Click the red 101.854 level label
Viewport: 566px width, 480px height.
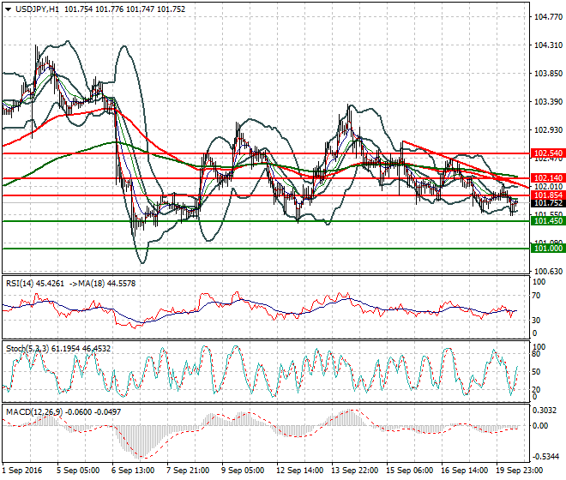pos(548,195)
